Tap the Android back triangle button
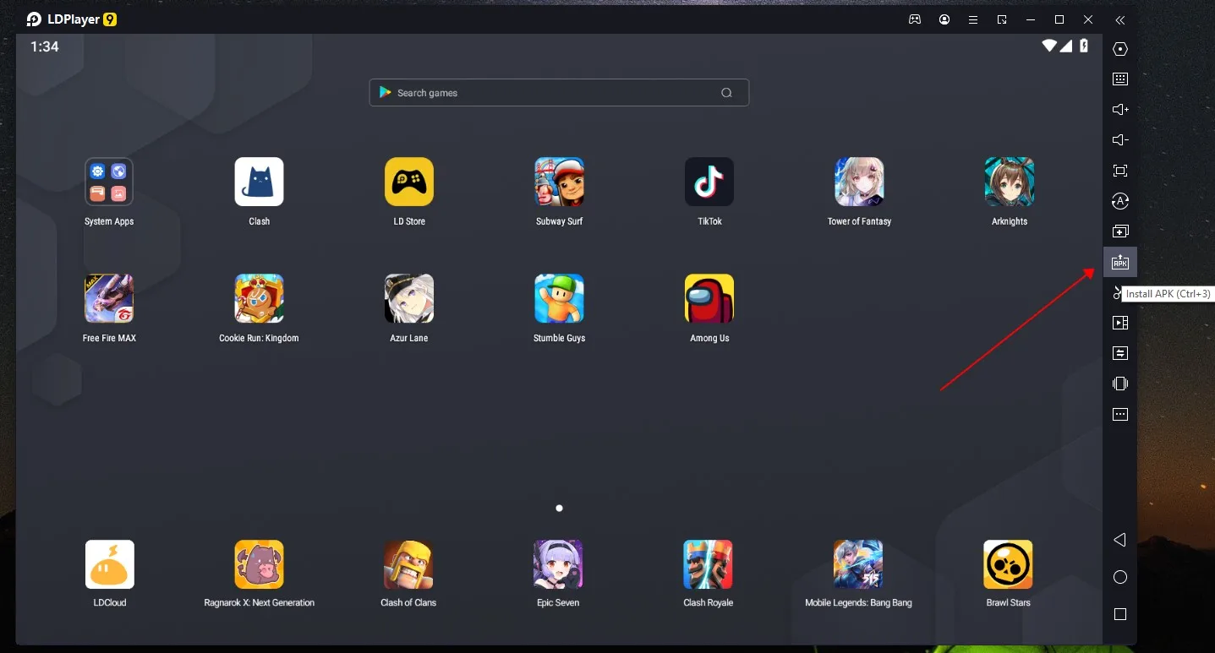The image size is (1215, 653). 1119,540
